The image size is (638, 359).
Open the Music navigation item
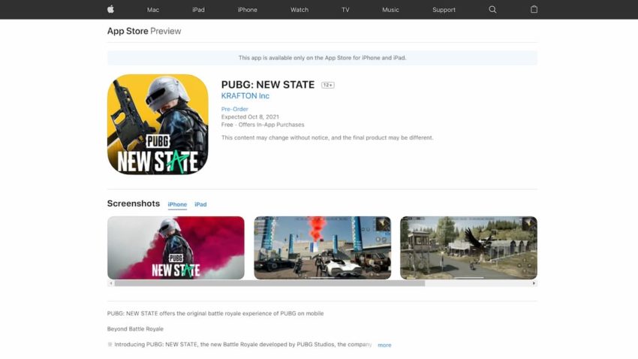click(x=390, y=10)
